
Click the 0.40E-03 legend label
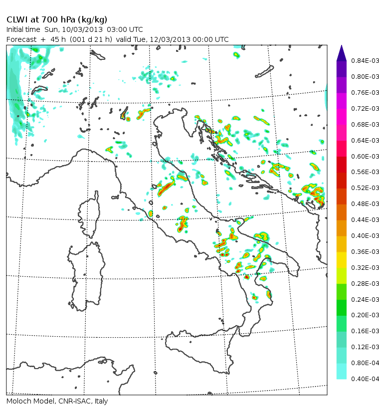(365, 236)
